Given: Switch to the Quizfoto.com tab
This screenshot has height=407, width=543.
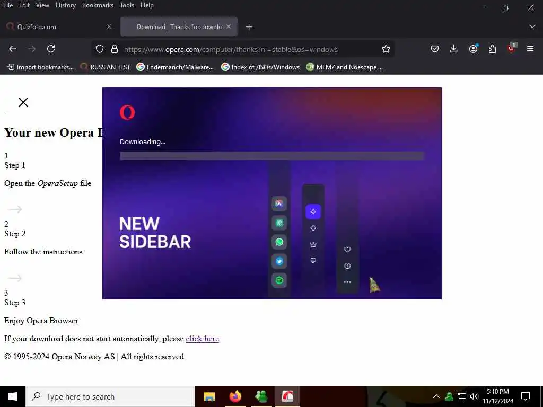Looking at the screenshot, I should pos(59,26).
